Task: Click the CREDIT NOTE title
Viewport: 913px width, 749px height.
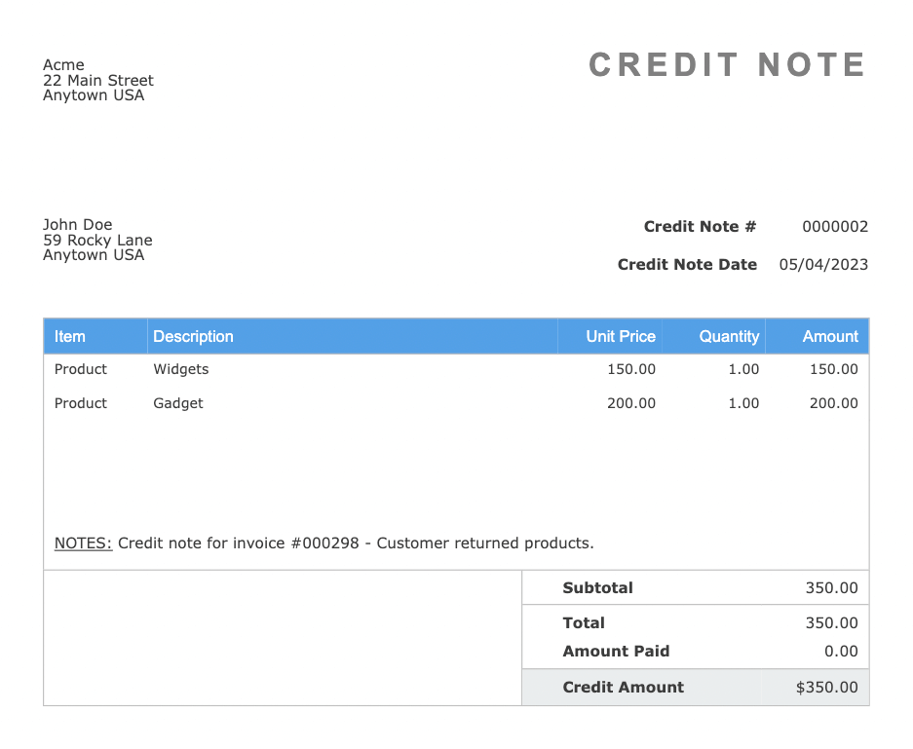Action: tap(727, 64)
